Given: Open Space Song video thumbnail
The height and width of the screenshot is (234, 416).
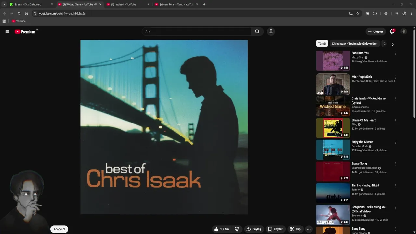Looking at the screenshot, I should 333,171.
